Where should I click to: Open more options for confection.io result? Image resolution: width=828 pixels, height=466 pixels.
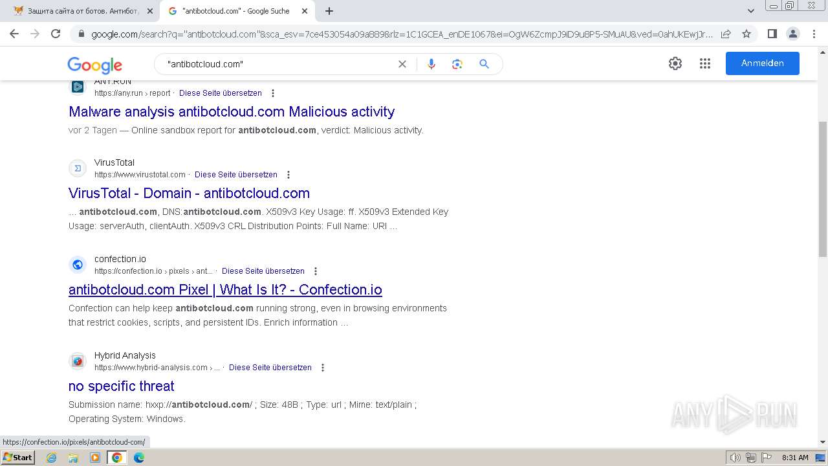(316, 271)
